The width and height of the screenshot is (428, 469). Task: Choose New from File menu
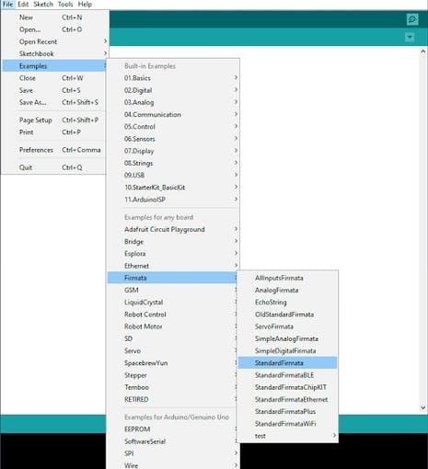(x=54, y=17)
